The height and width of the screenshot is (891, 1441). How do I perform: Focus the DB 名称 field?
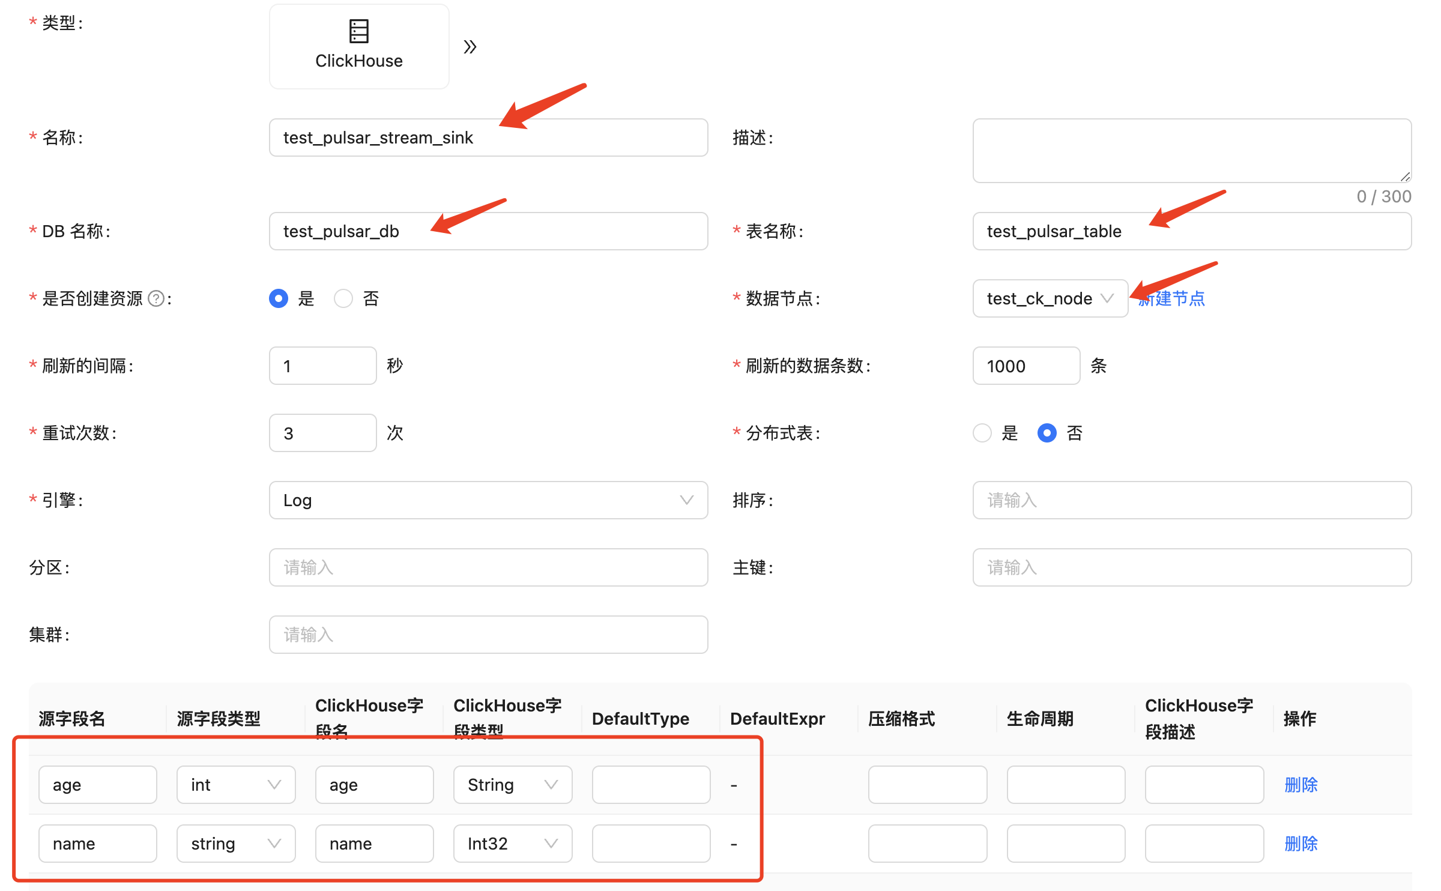488,231
